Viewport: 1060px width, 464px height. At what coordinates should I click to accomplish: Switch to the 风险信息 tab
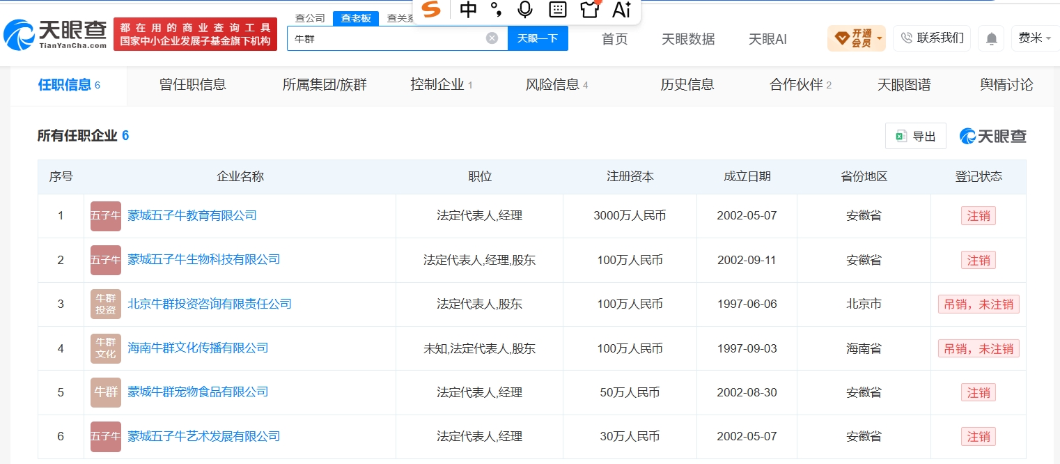557,86
